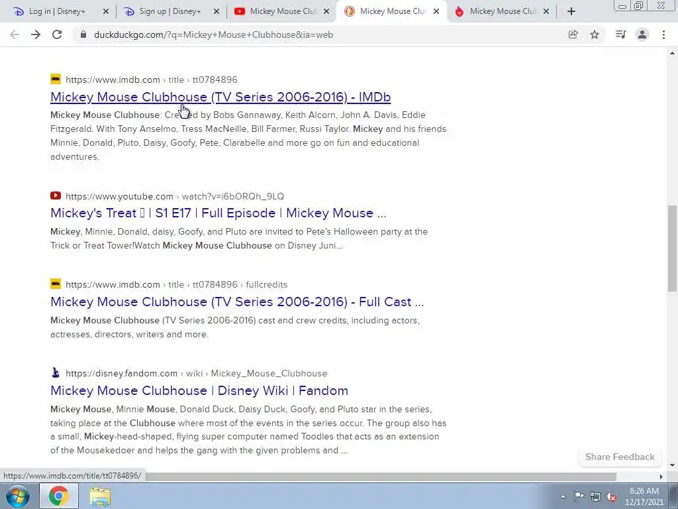
Task: Go forward with the forward arrow
Action: click(x=36, y=34)
